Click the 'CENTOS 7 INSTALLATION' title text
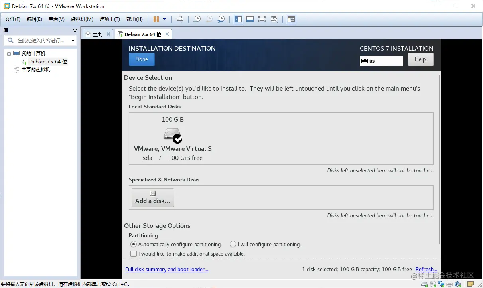Viewport: 483px width, 288px height. point(396,49)
